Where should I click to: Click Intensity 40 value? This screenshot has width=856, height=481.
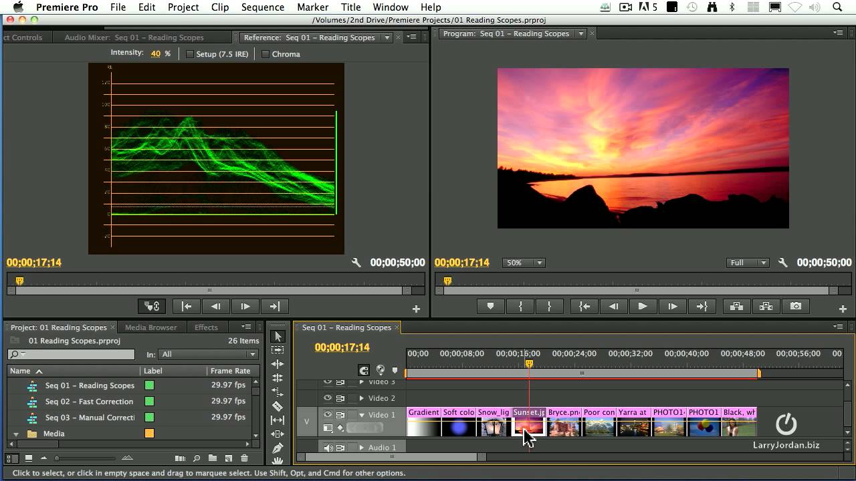coord(155,53)
